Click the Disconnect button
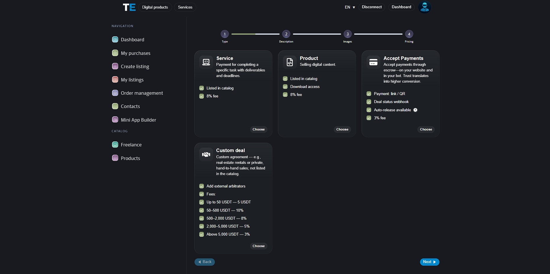This screenshot has height=274, width=550. 371,7
